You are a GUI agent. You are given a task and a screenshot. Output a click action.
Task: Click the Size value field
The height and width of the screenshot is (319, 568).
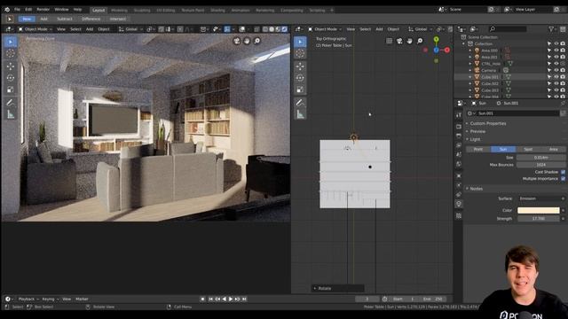(x=541, y=158)
